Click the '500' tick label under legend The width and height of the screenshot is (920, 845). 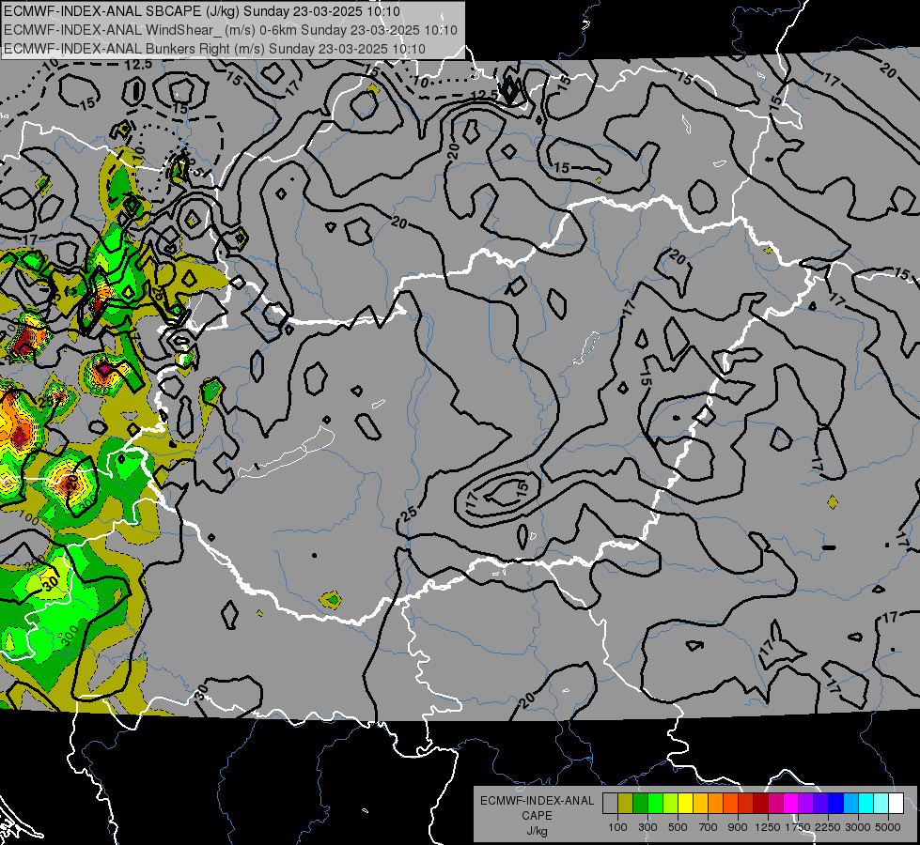click(x=678, y=827)
